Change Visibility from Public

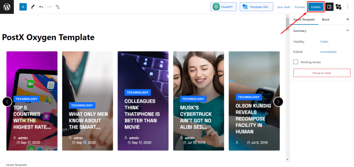coord(324,42)
